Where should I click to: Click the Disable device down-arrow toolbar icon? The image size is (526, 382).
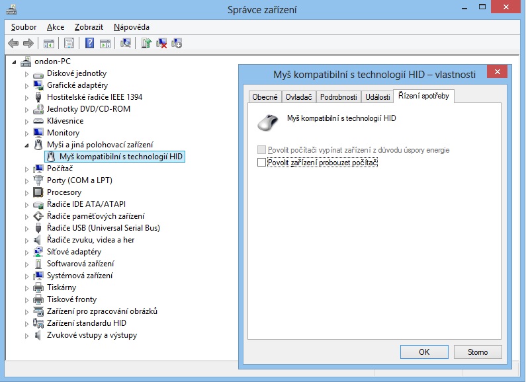coord(177,43)
